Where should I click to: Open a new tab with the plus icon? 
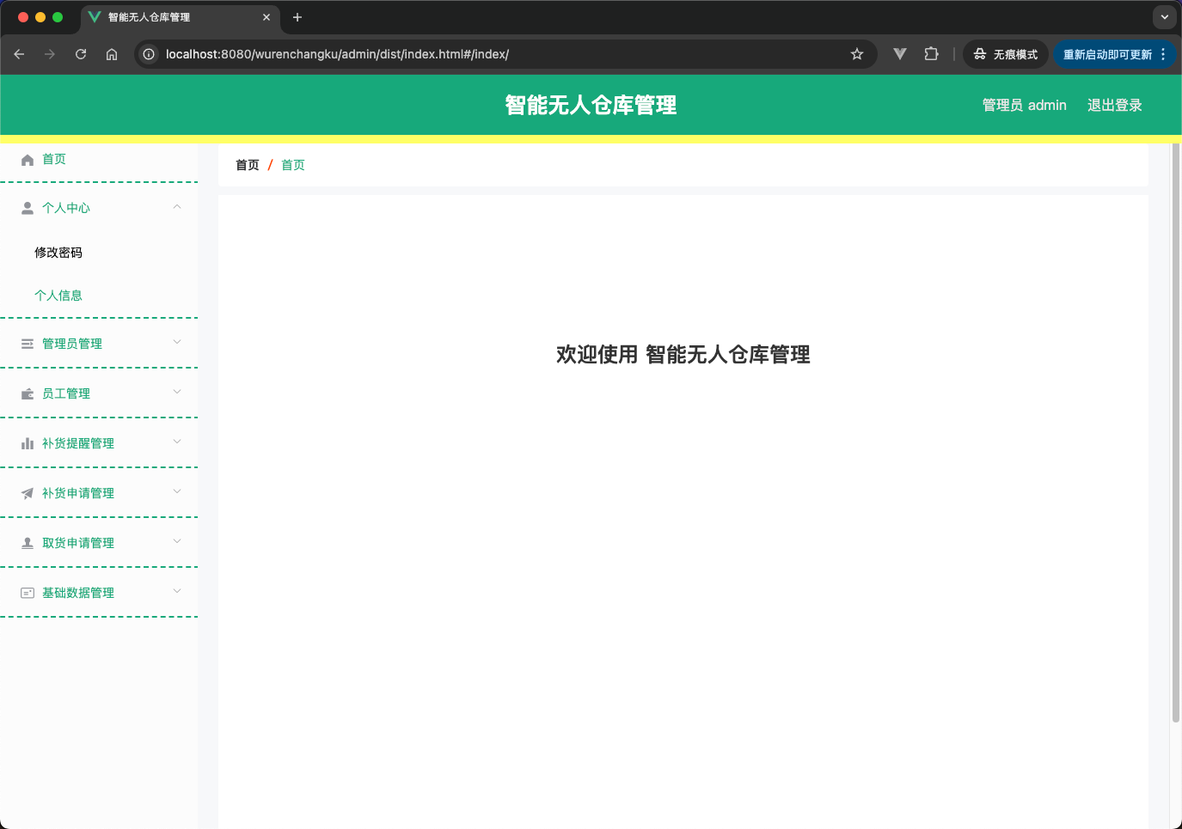297,17
